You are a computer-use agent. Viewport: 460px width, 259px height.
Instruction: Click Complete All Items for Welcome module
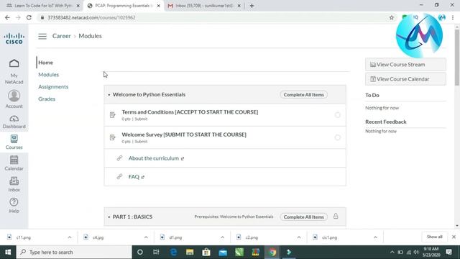point(303,94)
